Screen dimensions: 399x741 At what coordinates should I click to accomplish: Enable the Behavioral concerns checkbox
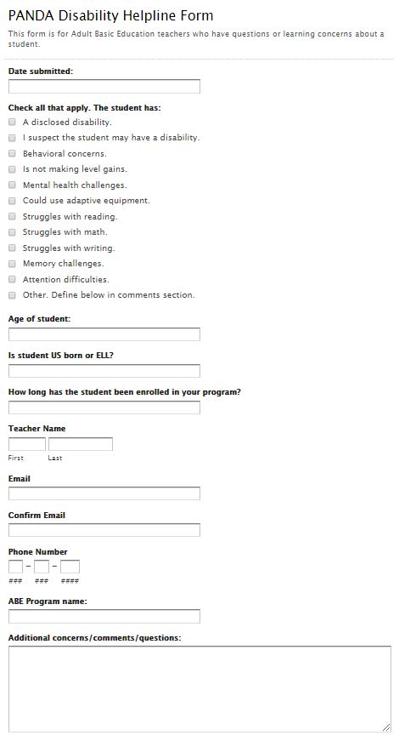pos(12,154)
